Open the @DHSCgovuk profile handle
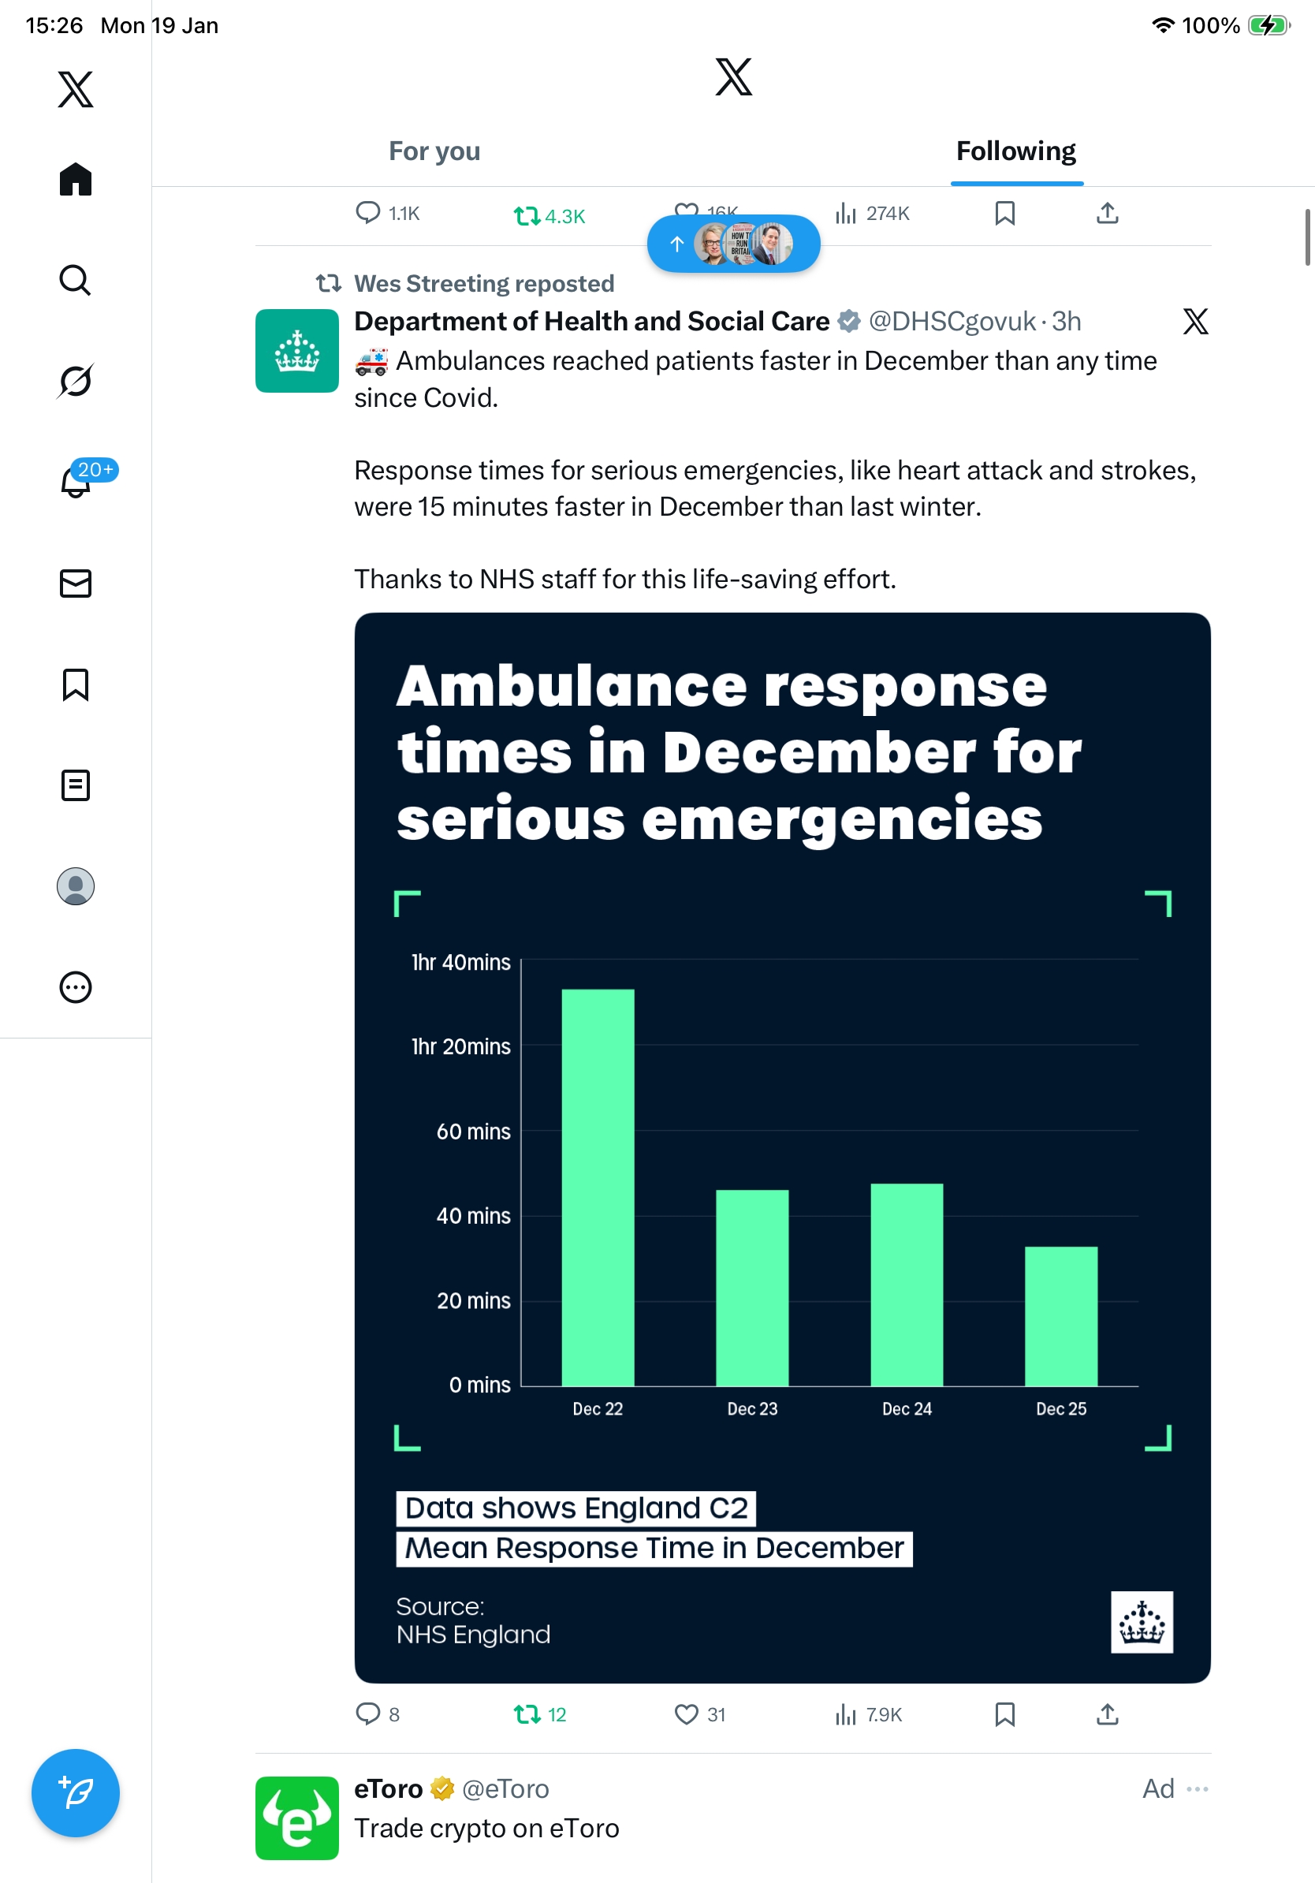 [x=951, y=322]
